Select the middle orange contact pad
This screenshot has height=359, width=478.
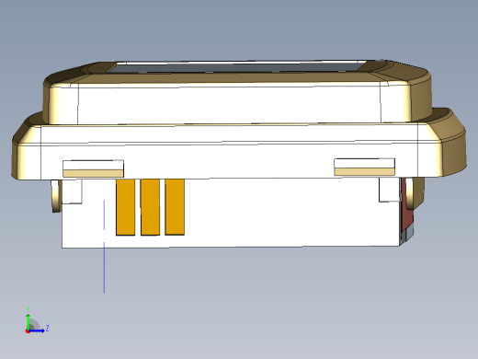[150, 207]
